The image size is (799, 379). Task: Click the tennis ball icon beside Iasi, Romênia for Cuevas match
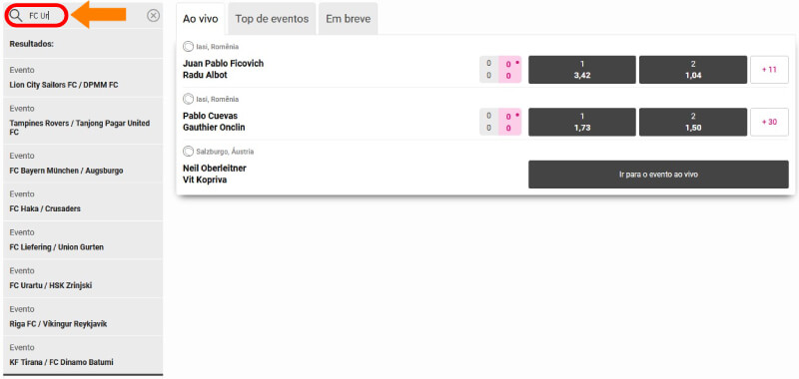pyautogui.click(x=188, y=99)
